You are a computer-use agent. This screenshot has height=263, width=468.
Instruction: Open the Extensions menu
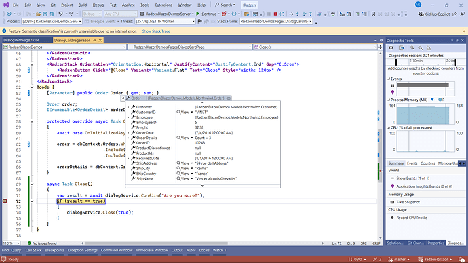[x=163, y=5]
